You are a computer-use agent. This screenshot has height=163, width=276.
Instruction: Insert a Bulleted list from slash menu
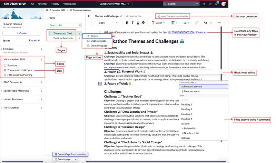click(204, 128)
